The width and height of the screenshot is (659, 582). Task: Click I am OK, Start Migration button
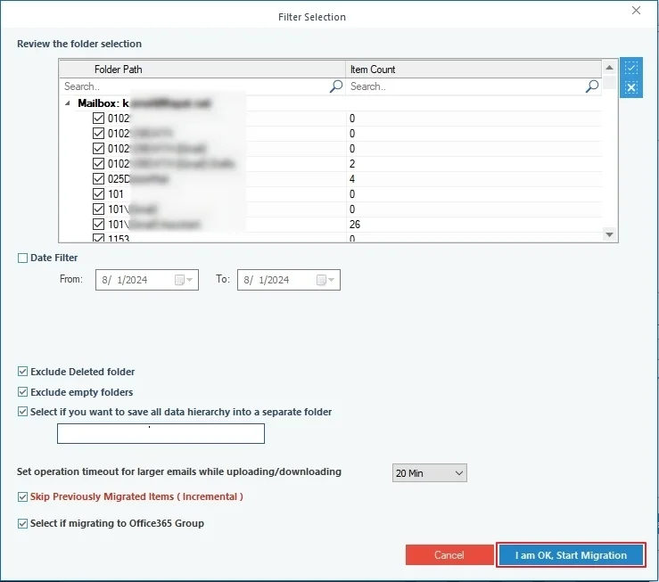pos(571,555)
